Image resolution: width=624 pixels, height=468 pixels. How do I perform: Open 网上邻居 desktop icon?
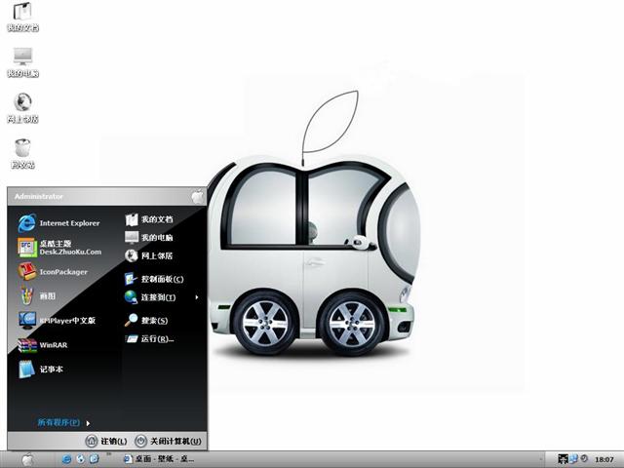click(22, 106)
